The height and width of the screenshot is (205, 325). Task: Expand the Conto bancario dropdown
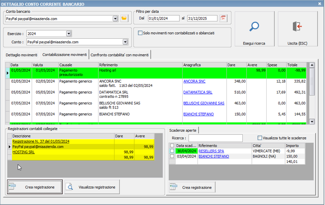coord(116,19)
